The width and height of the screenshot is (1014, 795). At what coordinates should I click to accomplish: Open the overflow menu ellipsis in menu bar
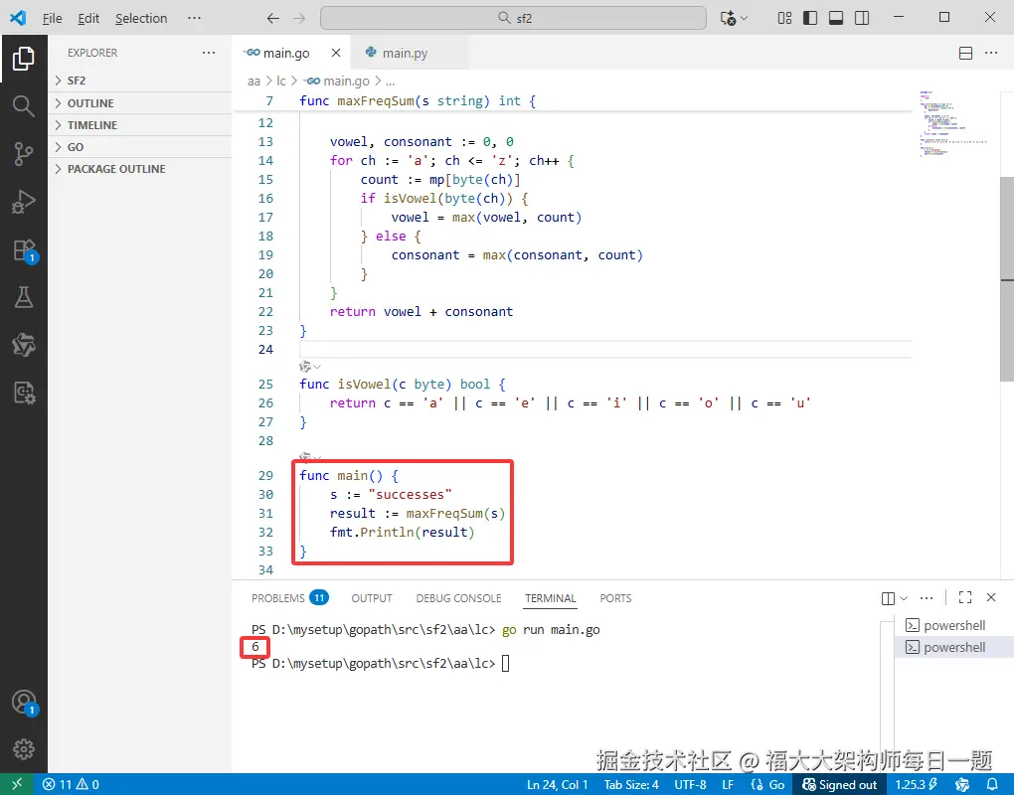pyautogui.click(x=194, y=18)
